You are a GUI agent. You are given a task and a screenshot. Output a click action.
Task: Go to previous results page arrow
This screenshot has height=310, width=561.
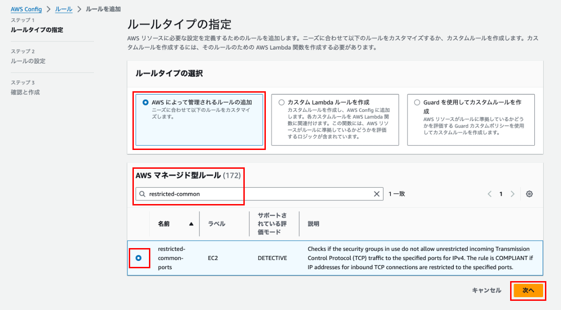(489, 194)
